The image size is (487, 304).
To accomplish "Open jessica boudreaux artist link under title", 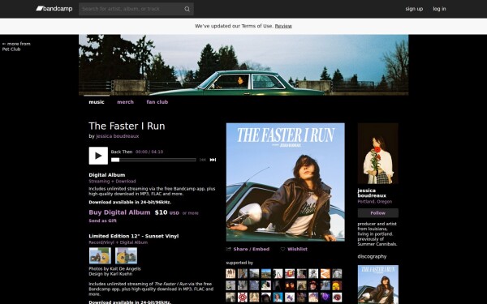I will pyautogui.click(x=118, y=136).
